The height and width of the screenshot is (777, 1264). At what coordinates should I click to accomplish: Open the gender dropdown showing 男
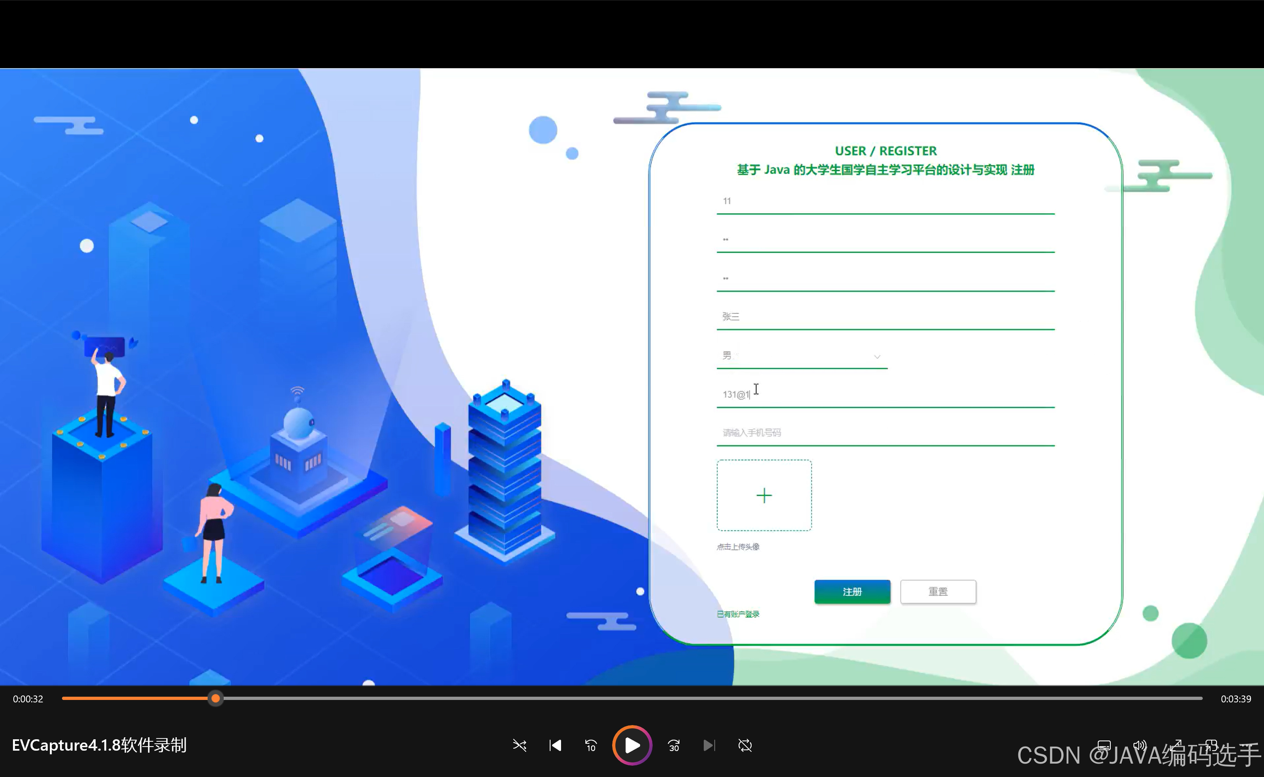click(x=802, y=356)
